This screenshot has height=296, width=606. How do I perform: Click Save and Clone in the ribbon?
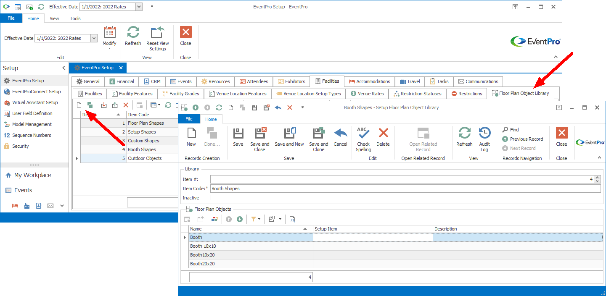click(x=319, y=139)
